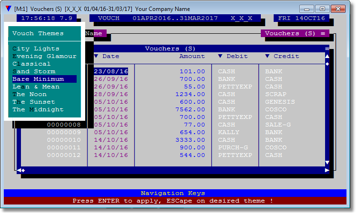Click amount 101.00
Image resolution: width=356 pixels, height=214 pixels.
[192, 71]
